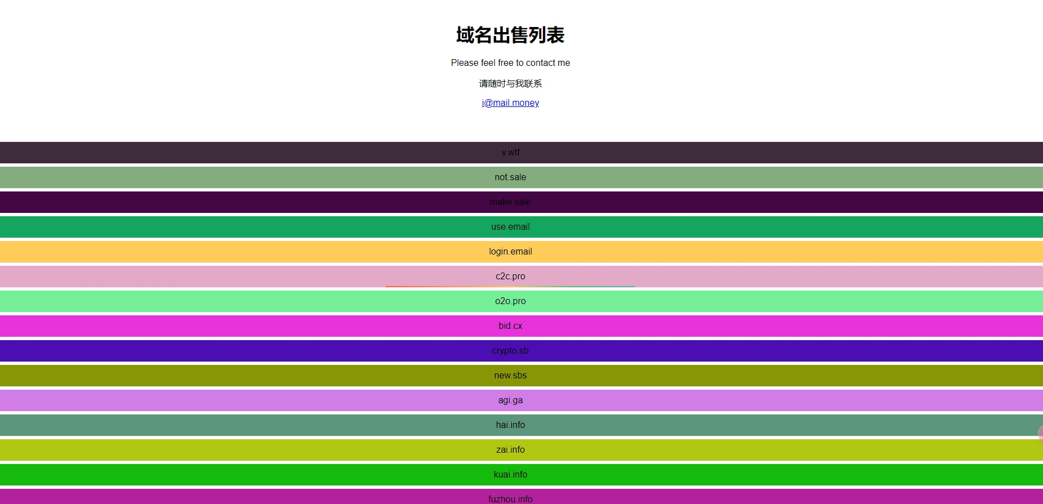Select the agi.ga domain entry

click(510, 400)
